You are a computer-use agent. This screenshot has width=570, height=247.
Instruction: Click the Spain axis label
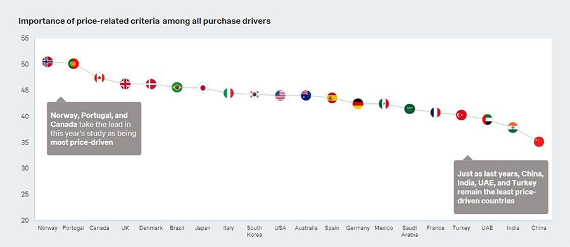[x=332, y=228]
